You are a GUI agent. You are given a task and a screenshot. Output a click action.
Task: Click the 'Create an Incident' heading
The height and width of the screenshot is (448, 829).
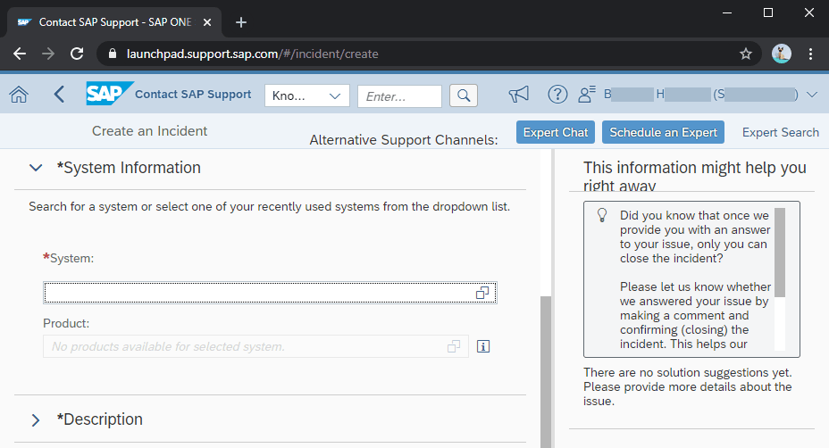(x=149, y=131)
